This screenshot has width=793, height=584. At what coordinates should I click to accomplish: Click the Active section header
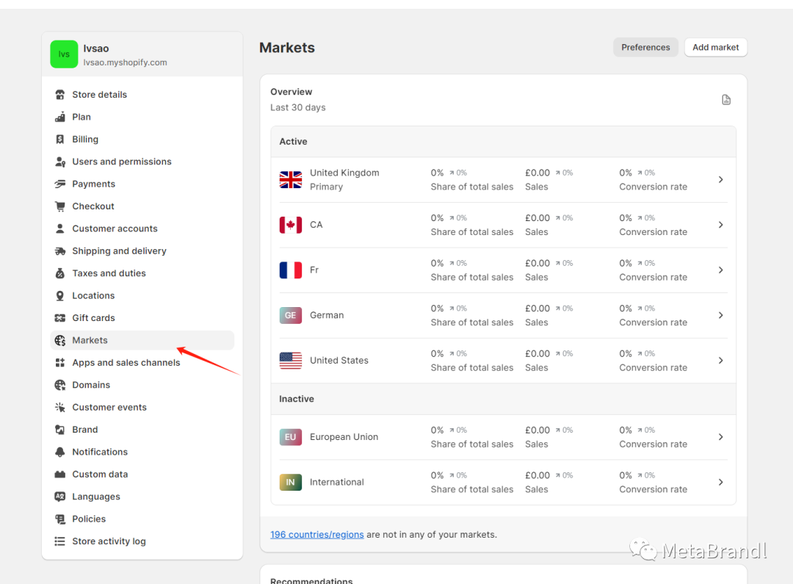pos(503,141)
